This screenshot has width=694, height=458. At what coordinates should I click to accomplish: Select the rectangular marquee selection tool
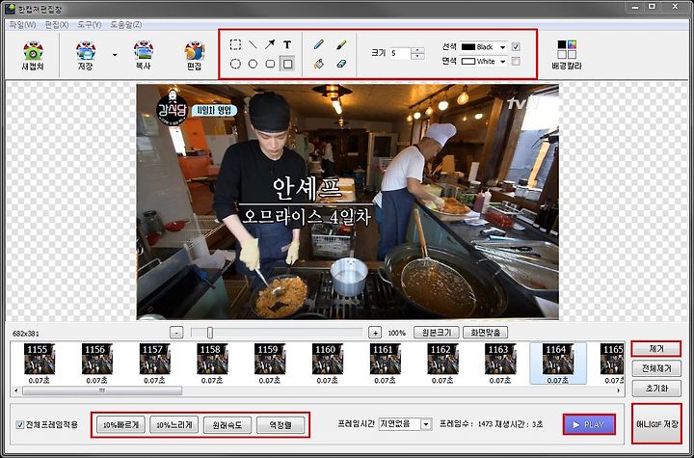(x=235, y=44)
